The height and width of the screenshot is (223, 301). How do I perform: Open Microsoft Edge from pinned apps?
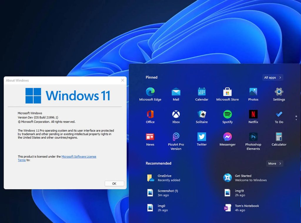150,94
